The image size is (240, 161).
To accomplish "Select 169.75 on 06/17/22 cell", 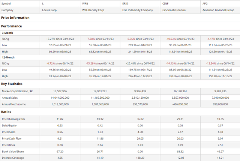I will (140, 70).
